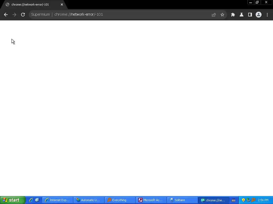Launch Internet Explorer from quick launch

click(31, 200)
